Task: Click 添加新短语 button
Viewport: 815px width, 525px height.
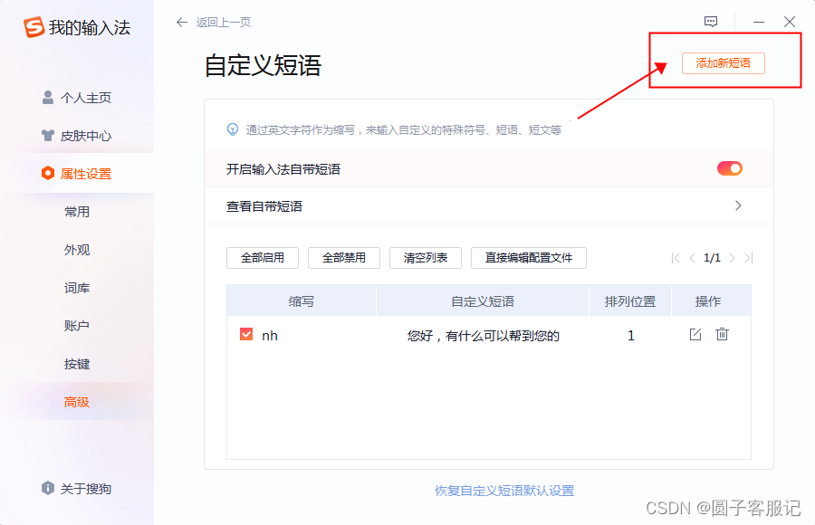Action: click(x=723, y=63)
